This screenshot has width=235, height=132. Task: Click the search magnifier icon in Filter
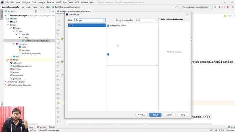click(77, 20)
